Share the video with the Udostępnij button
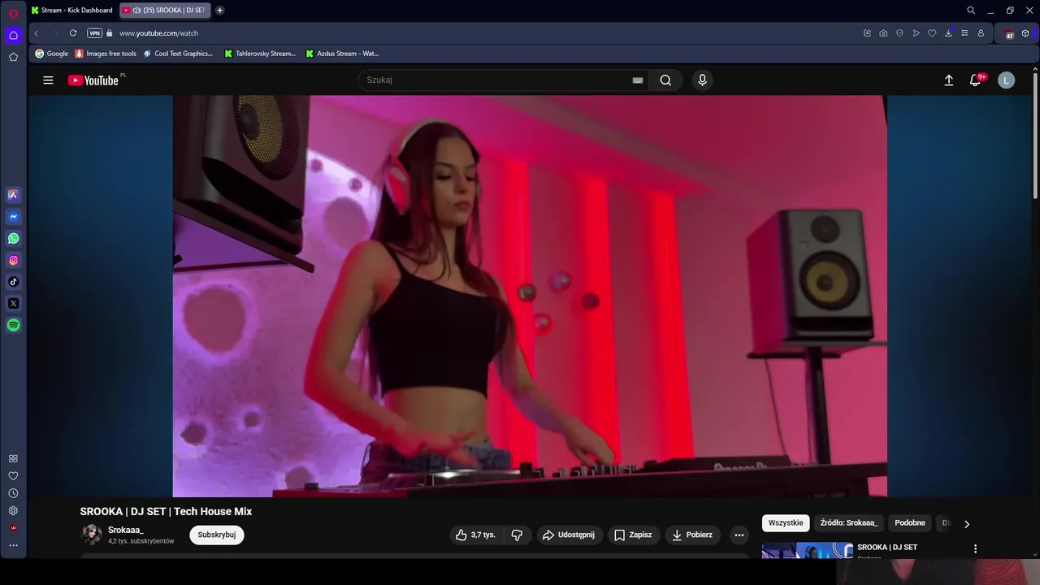Viewport: 1040px width, 585px height. coord(569,535)
